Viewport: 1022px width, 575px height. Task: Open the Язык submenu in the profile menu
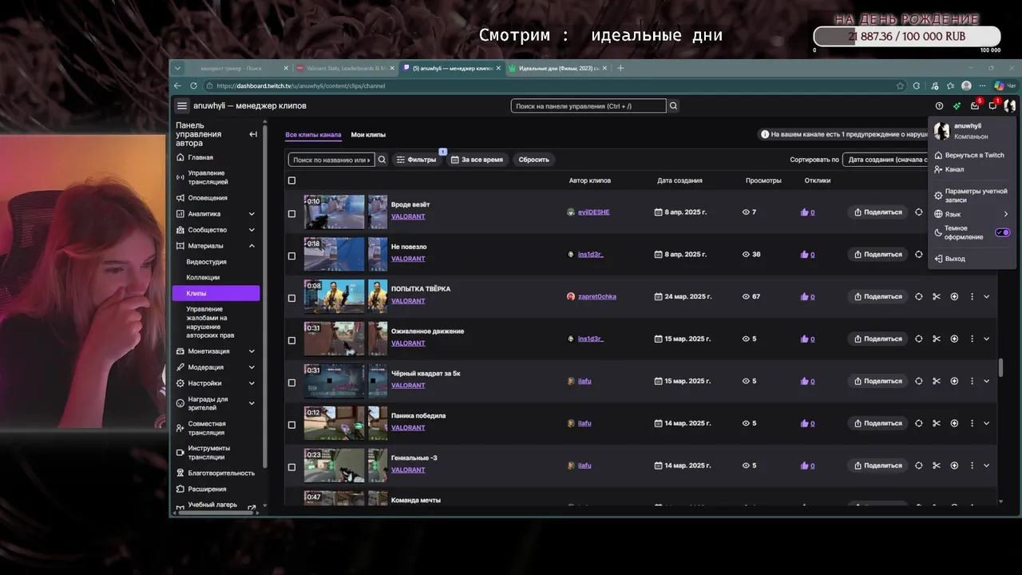point(972,214)
